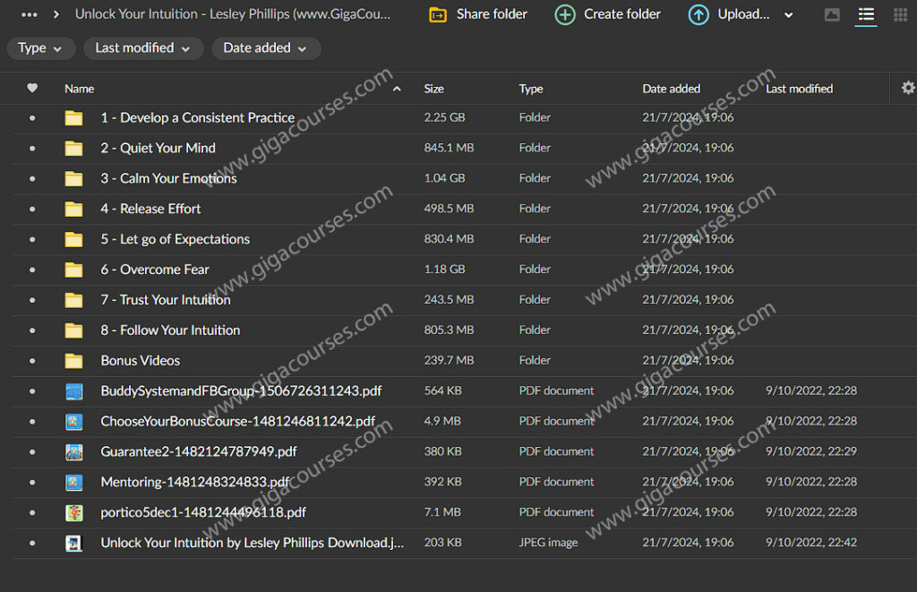Toggle favorite dot for Overcome Fear folder
This screenshot has height=592, width=917.
pos(32,270)
